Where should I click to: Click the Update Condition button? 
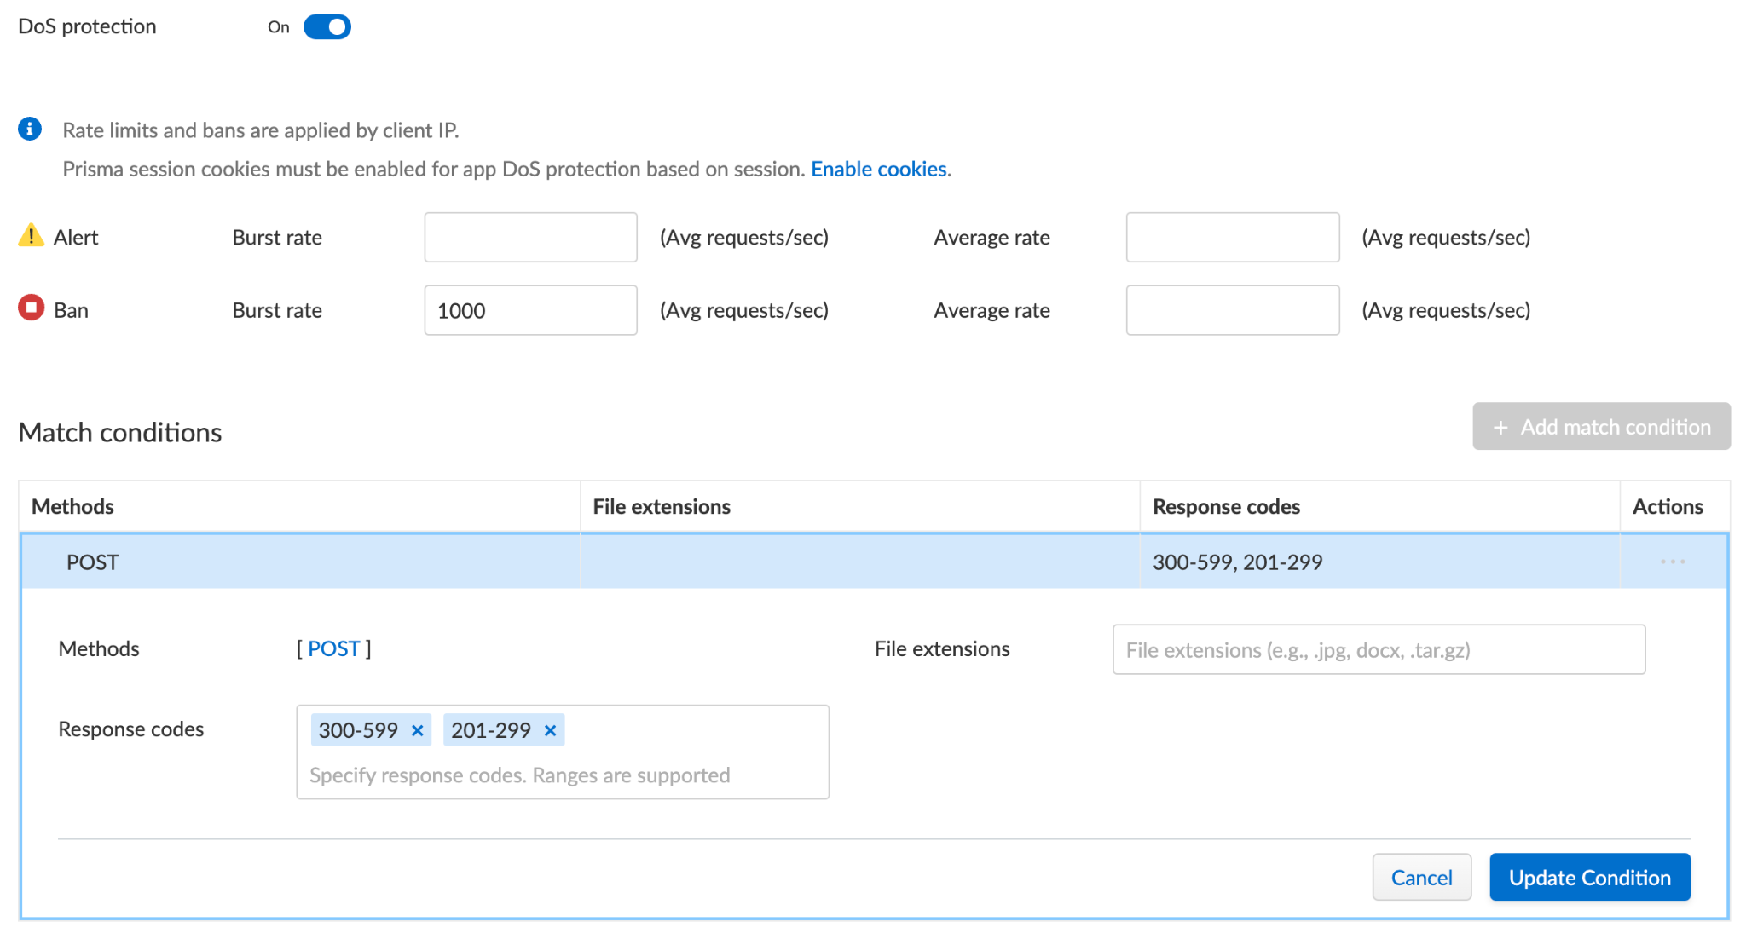pyautogui.click(x=1589, y=877)
